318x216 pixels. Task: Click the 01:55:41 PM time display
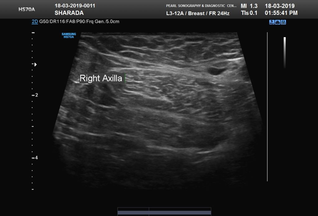click(x=281, y=13)
